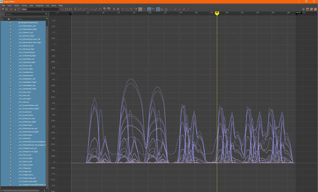Select the Insert Keys tool

[7, 10]
